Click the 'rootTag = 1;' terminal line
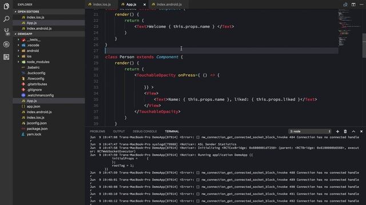 123,166
